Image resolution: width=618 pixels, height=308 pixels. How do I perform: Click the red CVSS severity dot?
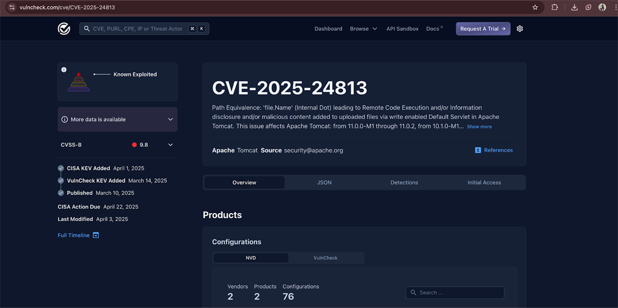(134, 145)
